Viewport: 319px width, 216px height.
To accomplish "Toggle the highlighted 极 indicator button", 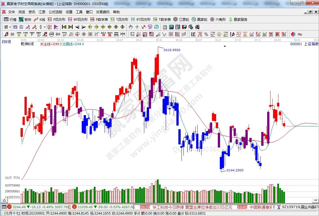I will pos(50,27).
